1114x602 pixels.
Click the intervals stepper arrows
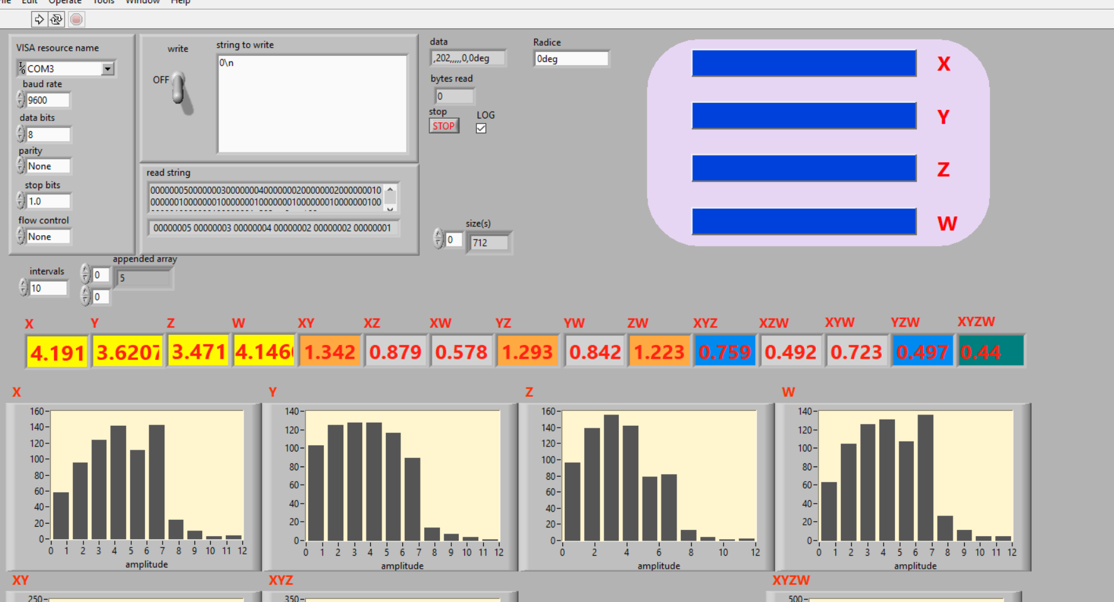(x=23, y=288)
